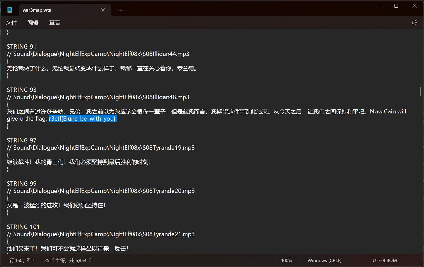
Task: Minimize the Notepad window
Action: 378,6
